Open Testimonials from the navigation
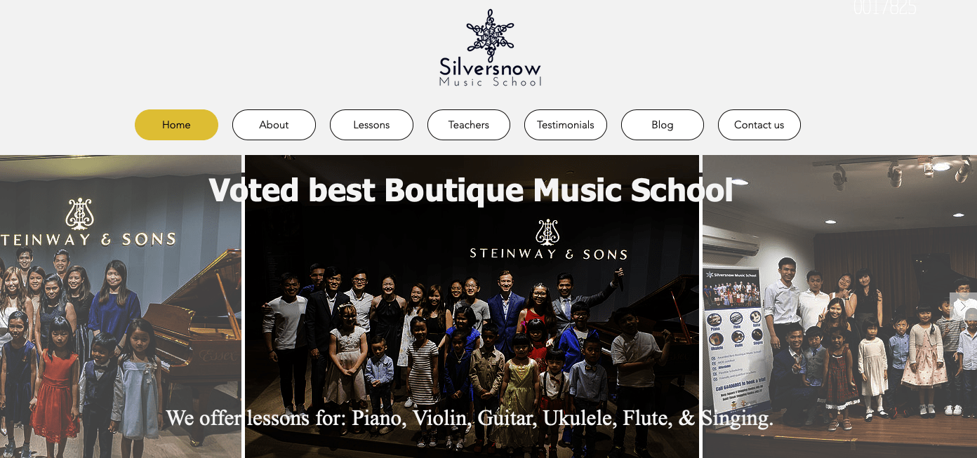The image size is (977, 458). click(x=566, y=125)
